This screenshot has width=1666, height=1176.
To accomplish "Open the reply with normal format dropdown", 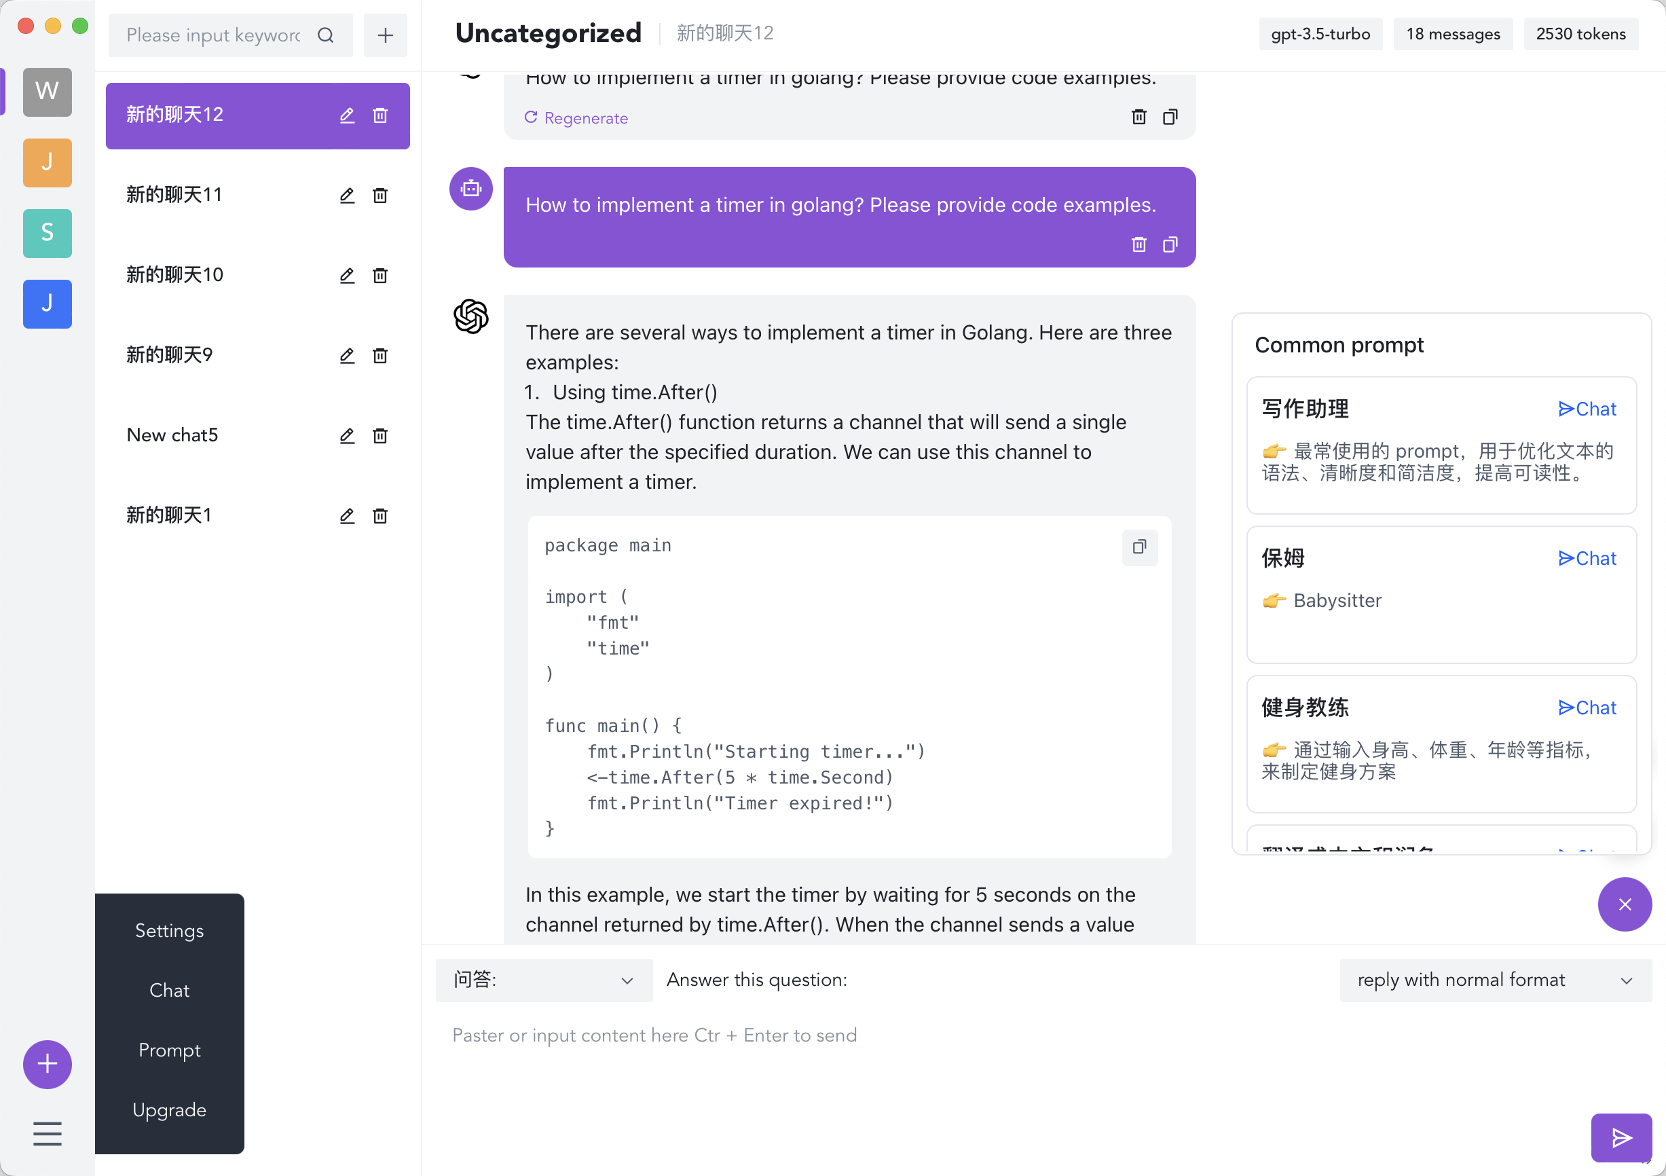I will 1495,980.
